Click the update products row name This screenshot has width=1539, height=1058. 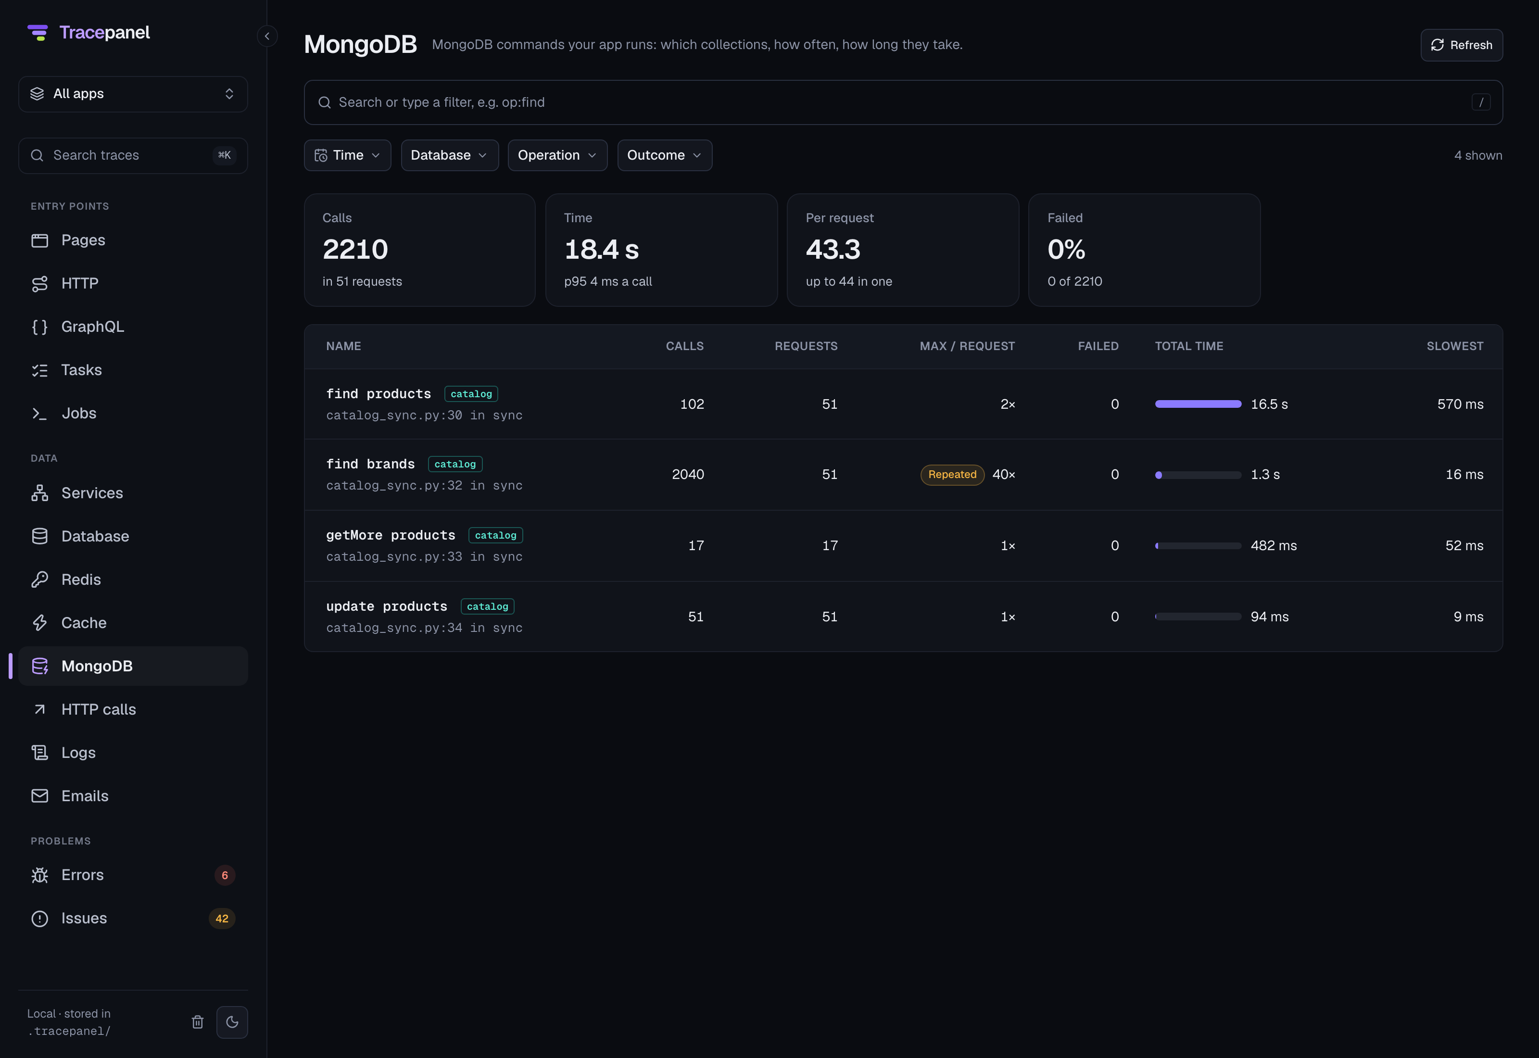pyautogui.click(x=386, y=606)
